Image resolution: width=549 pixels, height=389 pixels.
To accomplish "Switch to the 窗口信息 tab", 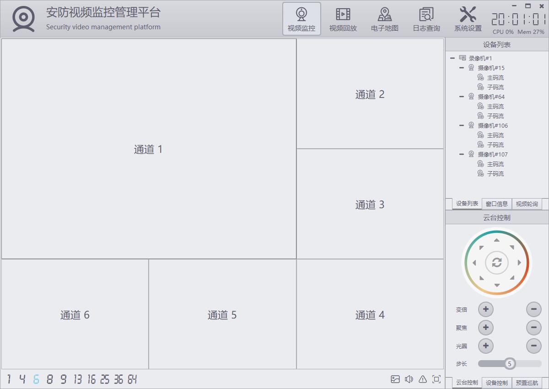I will coord(496,204).
